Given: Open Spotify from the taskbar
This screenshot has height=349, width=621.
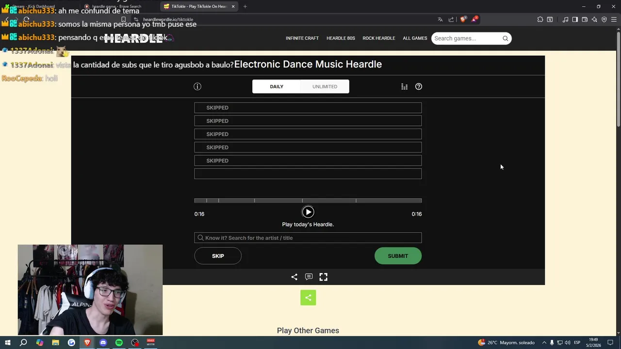Looking at the screenshot, I should point(119,343).
